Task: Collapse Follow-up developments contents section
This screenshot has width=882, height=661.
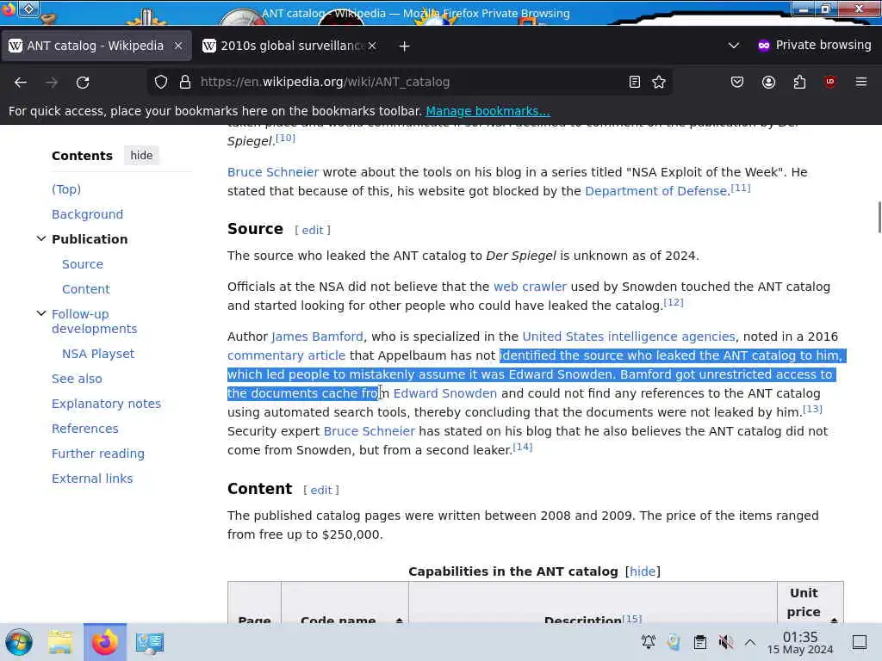Action: pyautogui.click(x=41, y=313)
